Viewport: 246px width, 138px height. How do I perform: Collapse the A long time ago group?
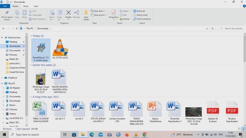pyautogui.click(x=31, y=97)
